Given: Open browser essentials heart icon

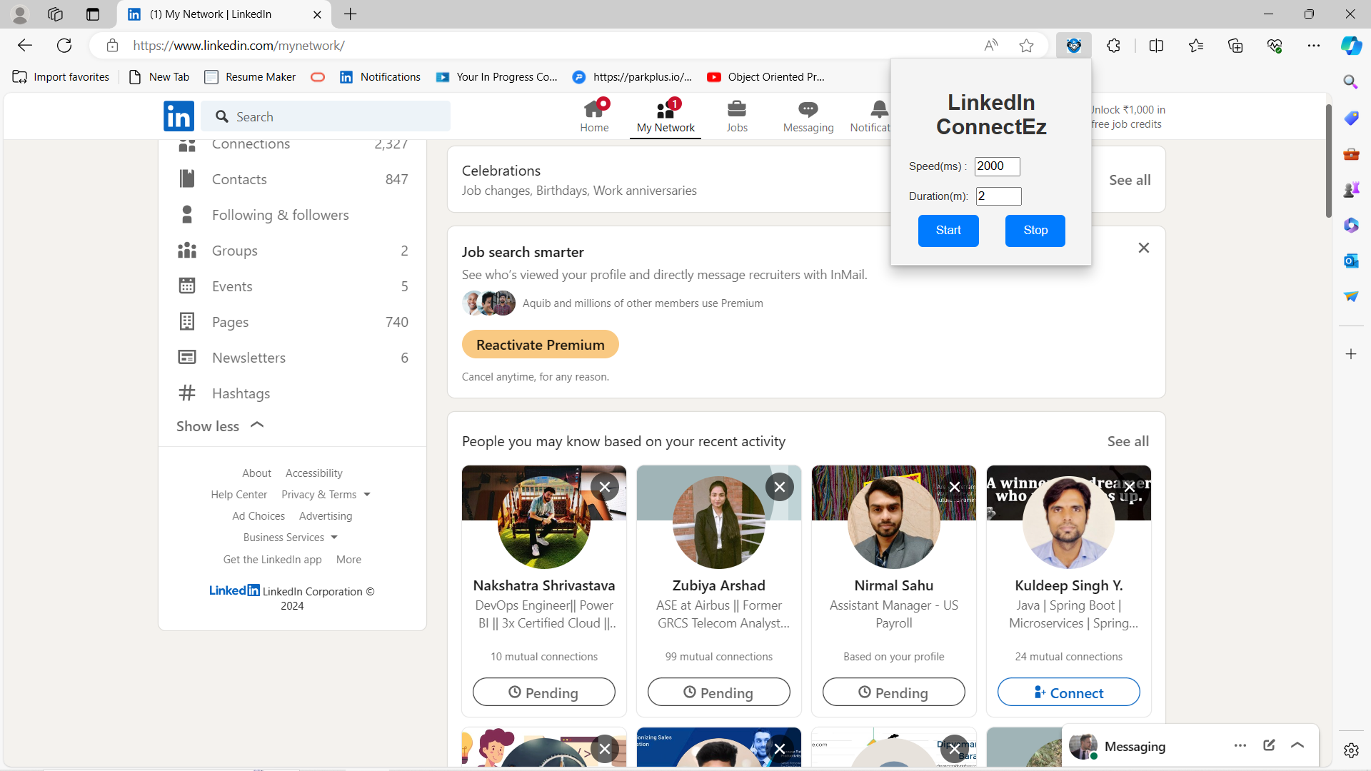Looking at the screenshot, I should [1275, 46].
